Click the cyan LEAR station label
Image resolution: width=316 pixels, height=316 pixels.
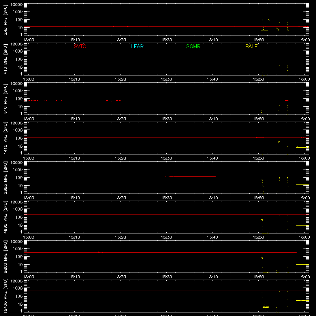point(137,46)
